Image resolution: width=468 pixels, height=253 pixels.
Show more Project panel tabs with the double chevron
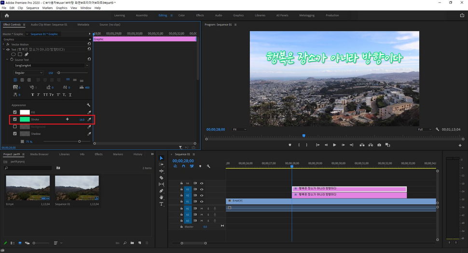(x=152, y=154)
